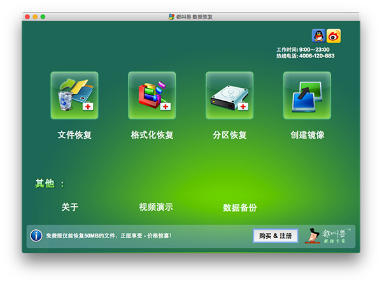Click the Weibo icon at top right

pos(334,36)
